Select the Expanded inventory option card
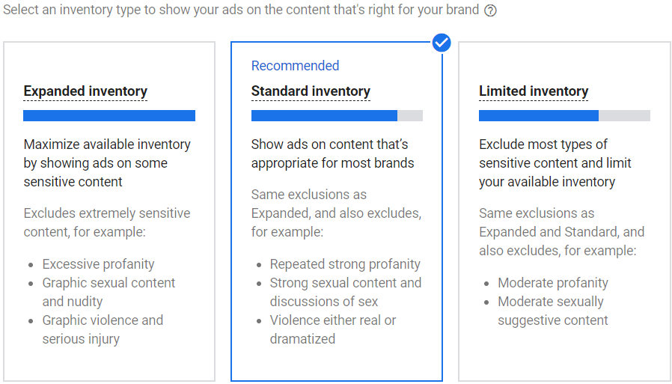Viewport: 672px width, 384px height. (109, 211)
